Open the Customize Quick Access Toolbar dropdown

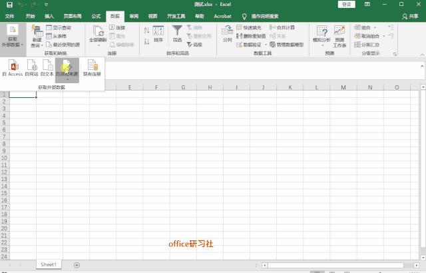[46, 5]
